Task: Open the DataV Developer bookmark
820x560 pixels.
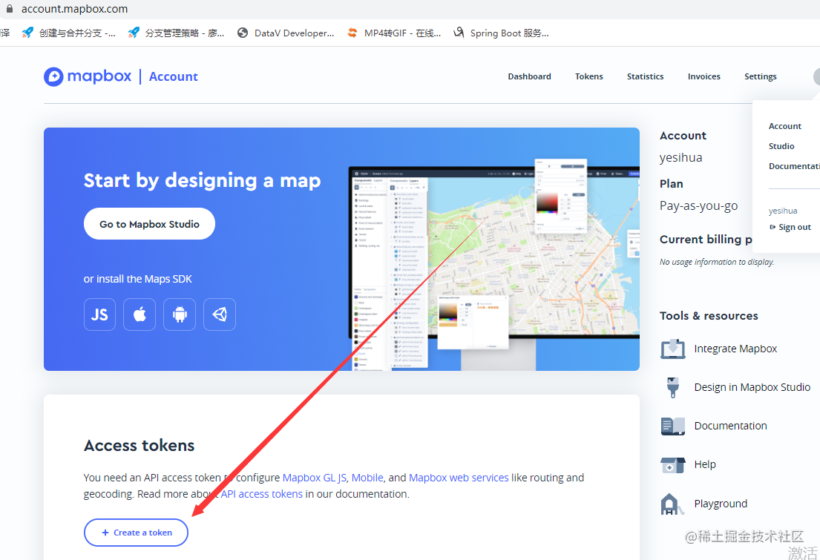Action: (286, 32)
